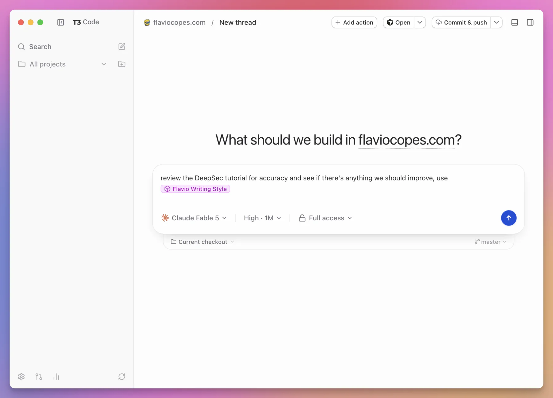Click the flaviocopes.com breadcrumb link

coord(179,22)
